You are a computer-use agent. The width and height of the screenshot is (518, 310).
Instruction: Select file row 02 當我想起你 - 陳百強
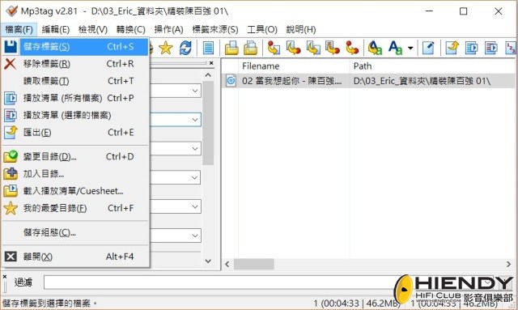[291, 81]
